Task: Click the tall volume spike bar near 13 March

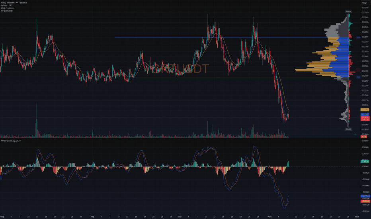Action: (x=37, y=121)
